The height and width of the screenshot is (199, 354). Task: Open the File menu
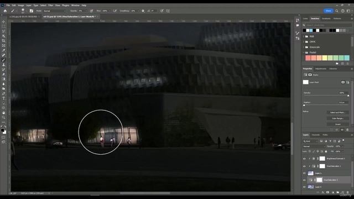(8, 5)
